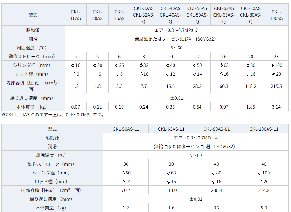Click the CKL-100AS-L1 model header

tap(264, 129)
